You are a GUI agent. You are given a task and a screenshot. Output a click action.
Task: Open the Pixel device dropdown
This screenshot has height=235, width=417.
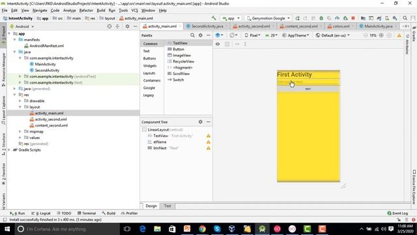252,35
